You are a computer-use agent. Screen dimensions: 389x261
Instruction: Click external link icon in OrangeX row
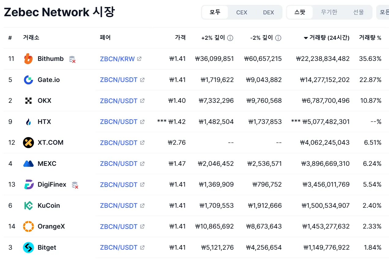142,226
